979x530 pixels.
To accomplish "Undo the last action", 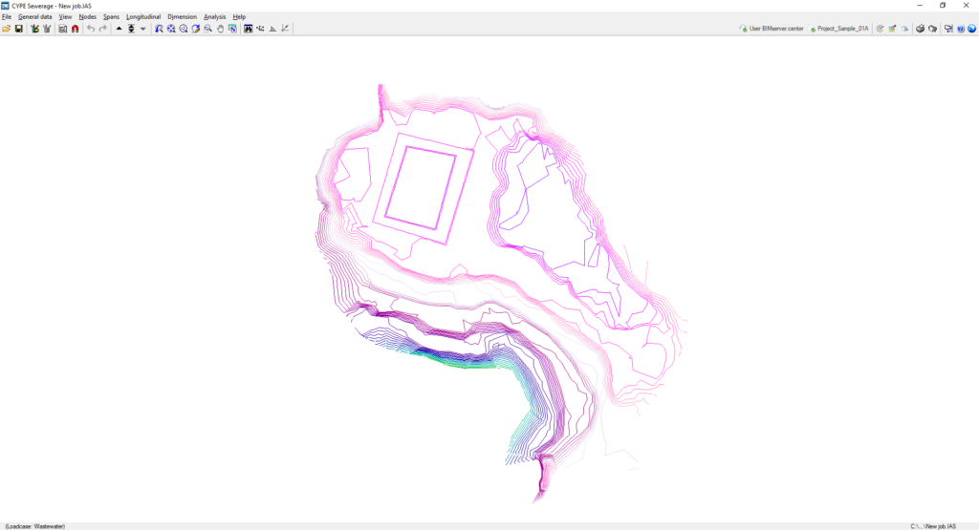I will click(x=91, y=29).
